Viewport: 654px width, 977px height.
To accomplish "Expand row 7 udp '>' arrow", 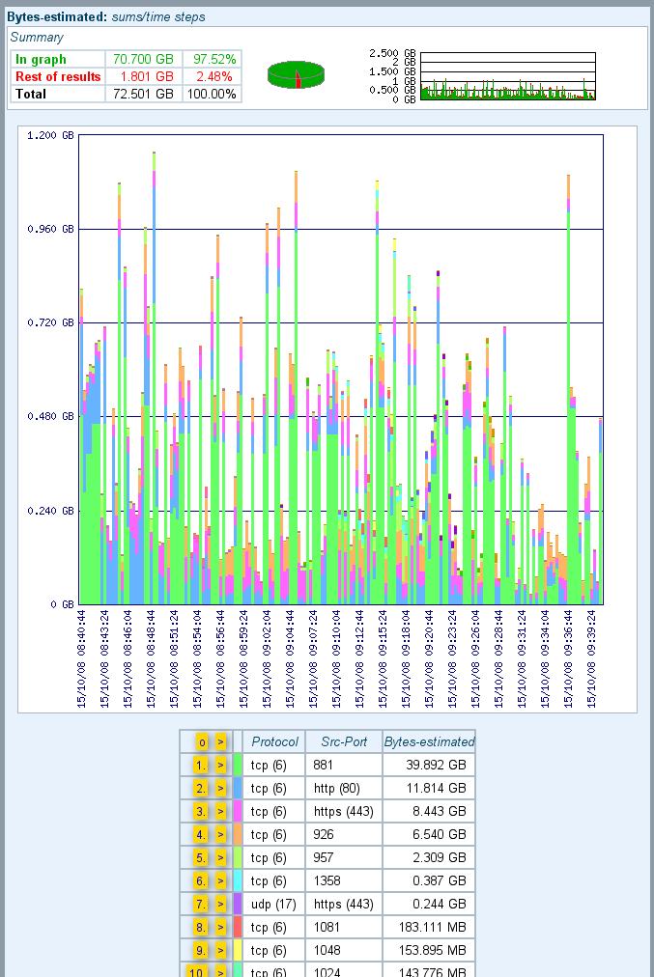I will pyautogui.click(x=220, y=904).
